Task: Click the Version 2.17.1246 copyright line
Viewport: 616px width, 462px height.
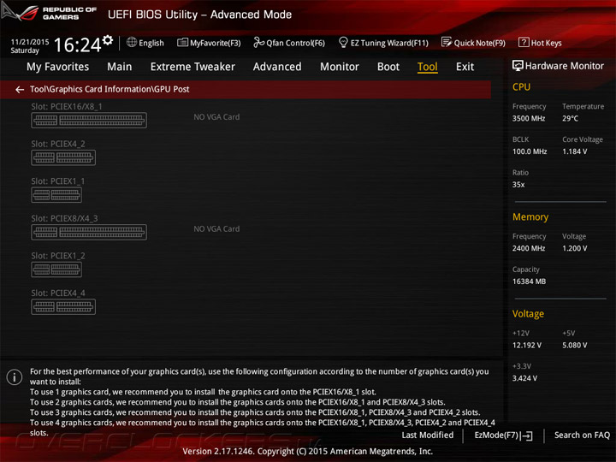Action: pyautogui.click(x=308, y=452)
